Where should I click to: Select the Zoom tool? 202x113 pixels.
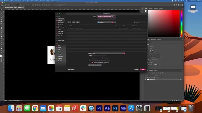coord(1,51)
